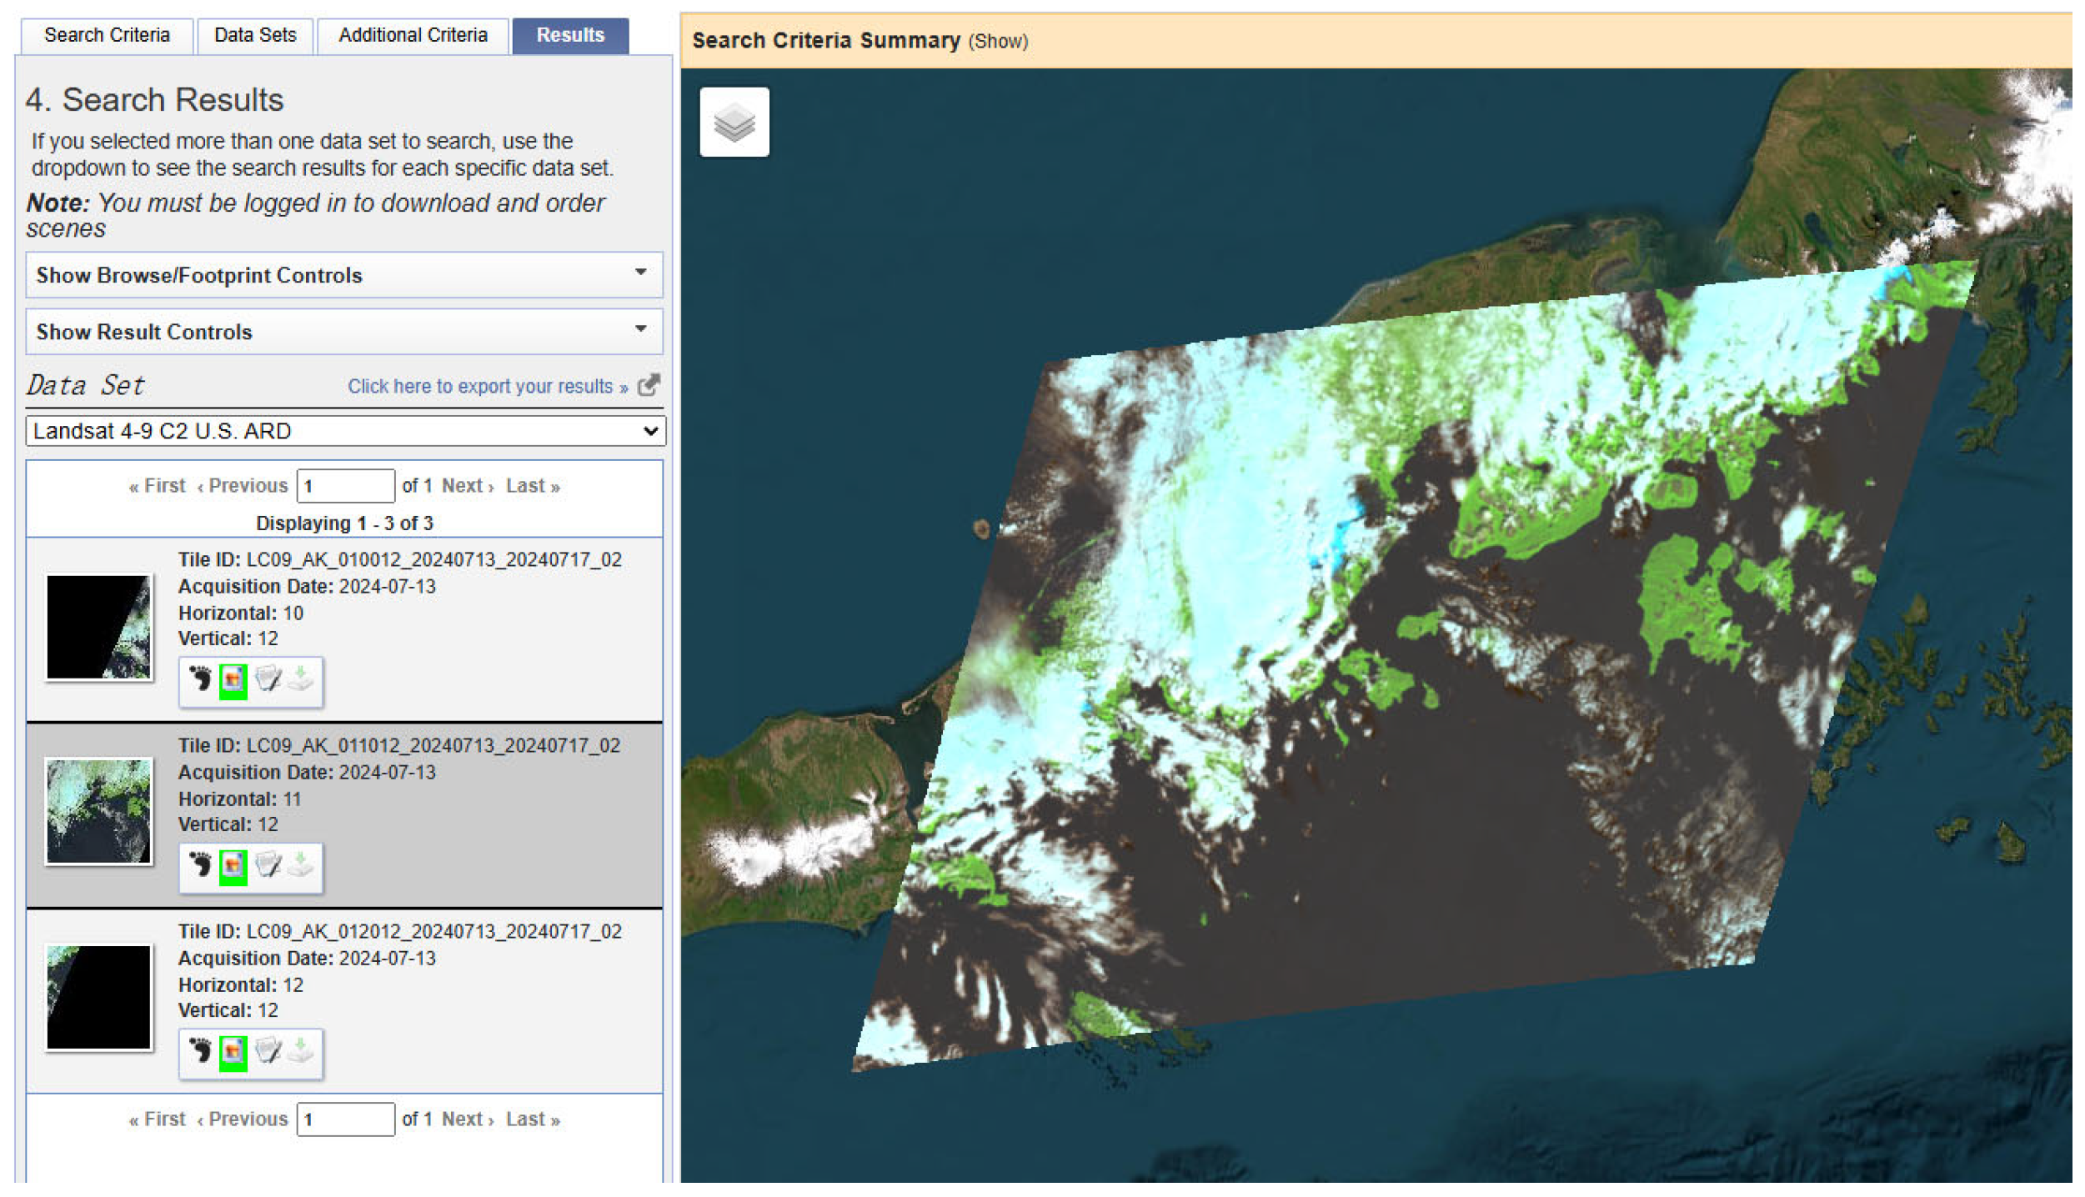Select the footprint icon on the third result
This screenshot has height=1197, width=2085.
[198, 1053]
